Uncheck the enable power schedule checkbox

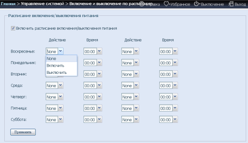[13, 28]
